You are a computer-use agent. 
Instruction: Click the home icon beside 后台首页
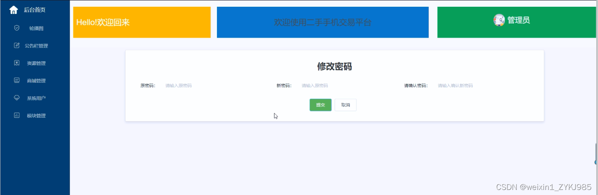click(14, 10)
